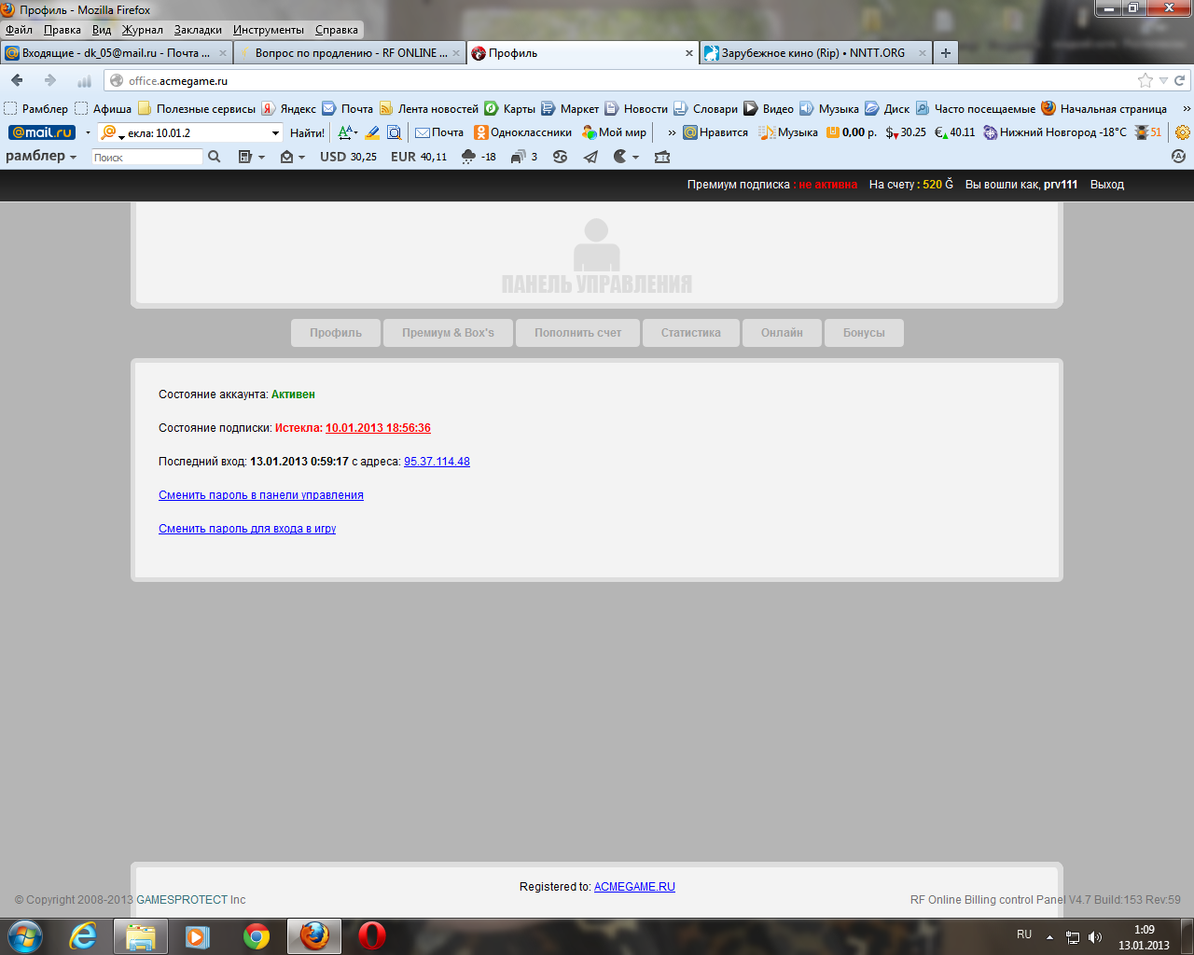This screenshot has height=955, width=1194.
Task: Click the Найти! search button
Action: pos(307,132)
